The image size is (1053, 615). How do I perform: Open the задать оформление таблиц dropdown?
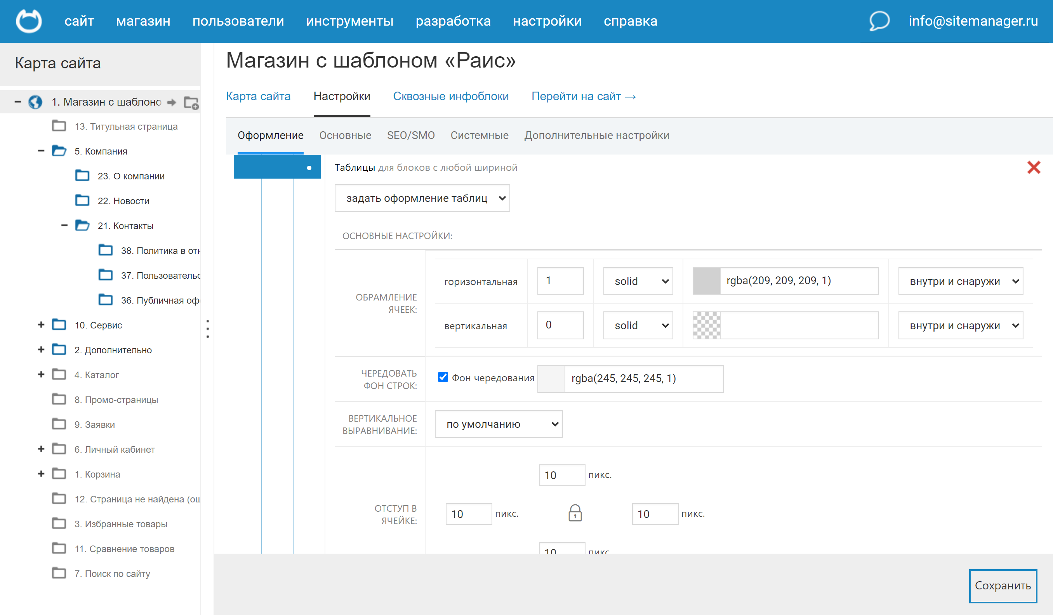coord(422,198)
